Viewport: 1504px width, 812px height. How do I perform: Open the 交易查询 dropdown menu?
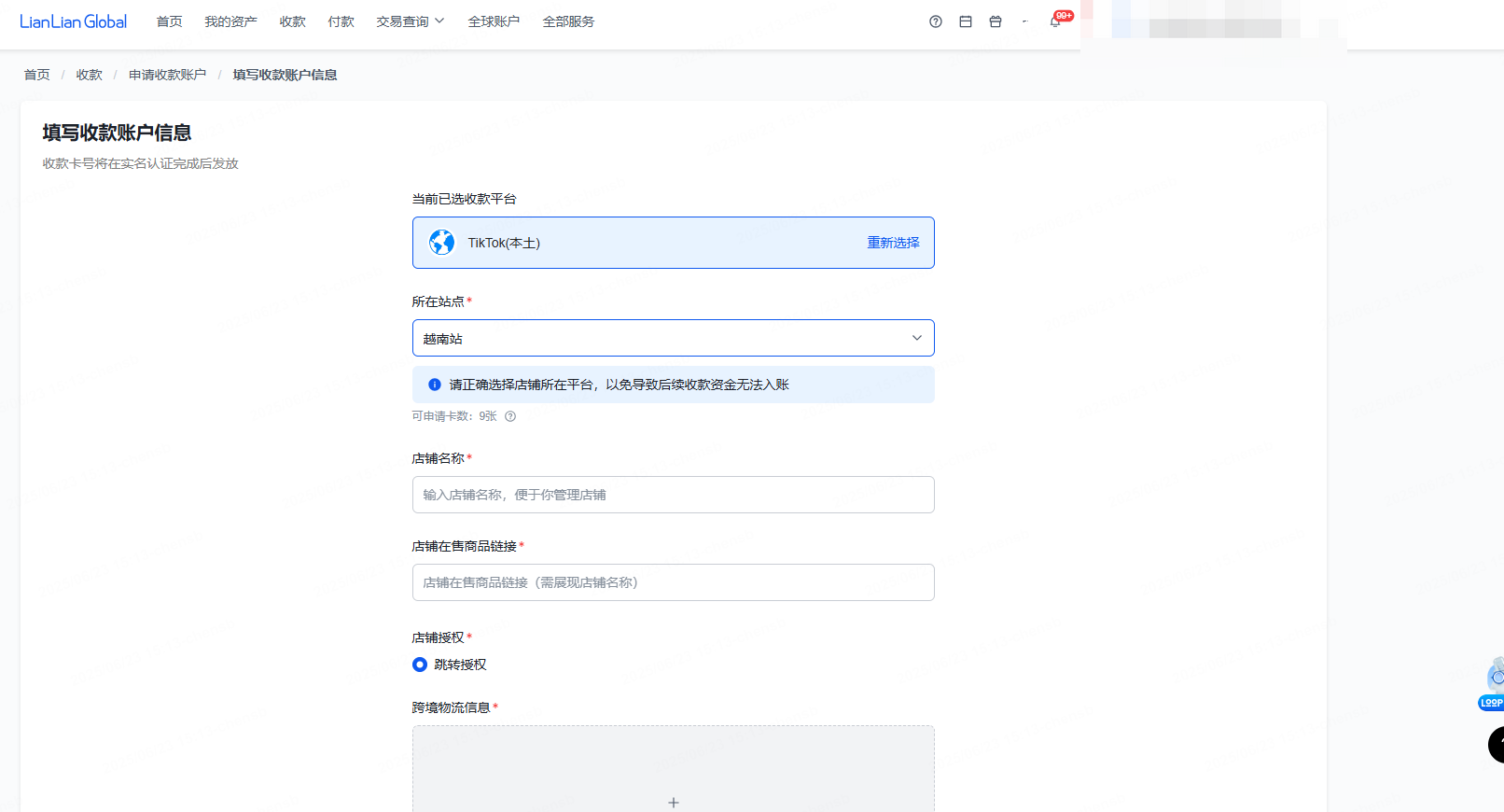(x=410, y=21)
